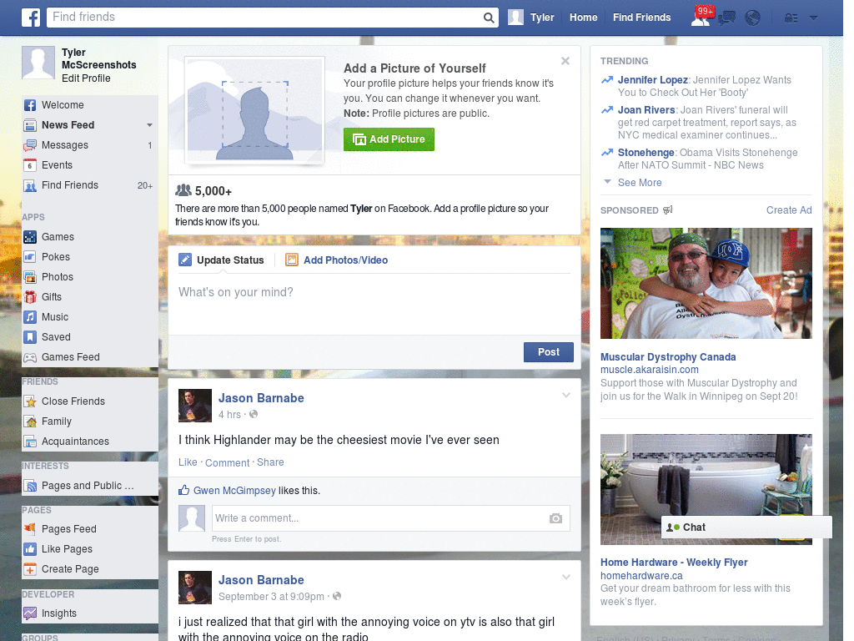854x641 pixels.
Task: Focus the What's on your mind field
Action: (x=374, y=305)
